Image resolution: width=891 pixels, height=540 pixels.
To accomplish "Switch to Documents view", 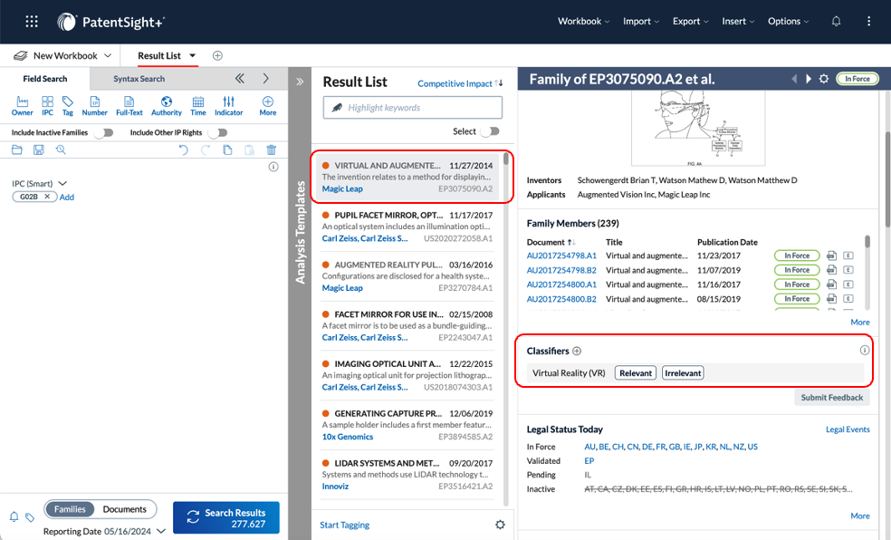I will [x=124, y=509].
